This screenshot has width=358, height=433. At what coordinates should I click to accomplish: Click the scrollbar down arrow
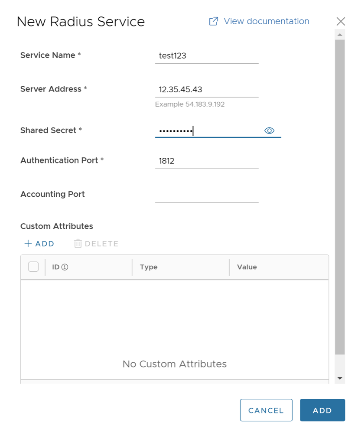pyautogui.click(x=340, y=378)
